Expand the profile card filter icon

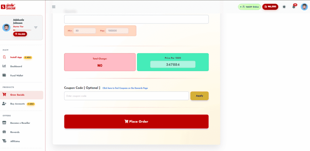coord(36,28)
